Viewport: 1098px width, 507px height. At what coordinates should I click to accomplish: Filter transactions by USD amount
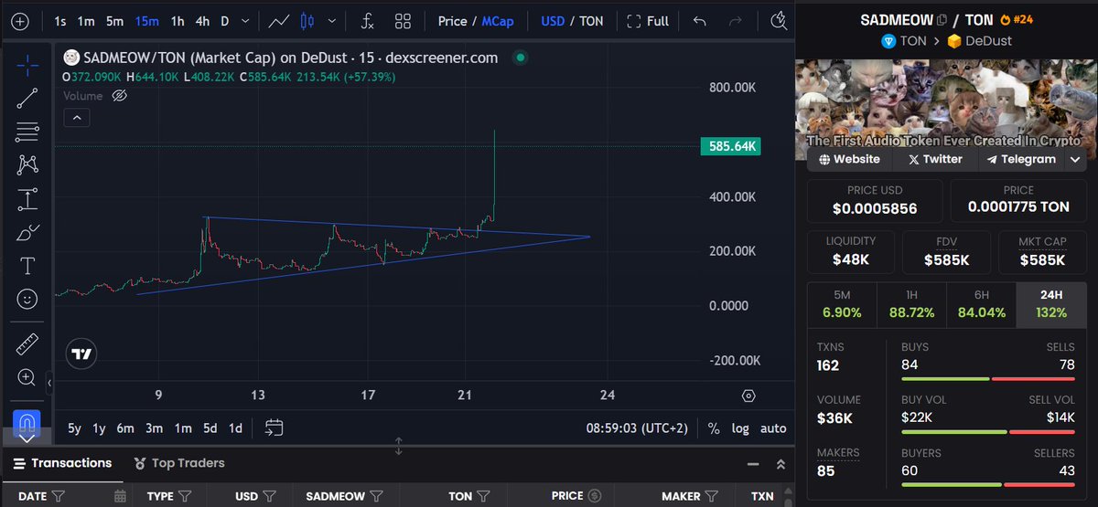[x=271, y=496]
